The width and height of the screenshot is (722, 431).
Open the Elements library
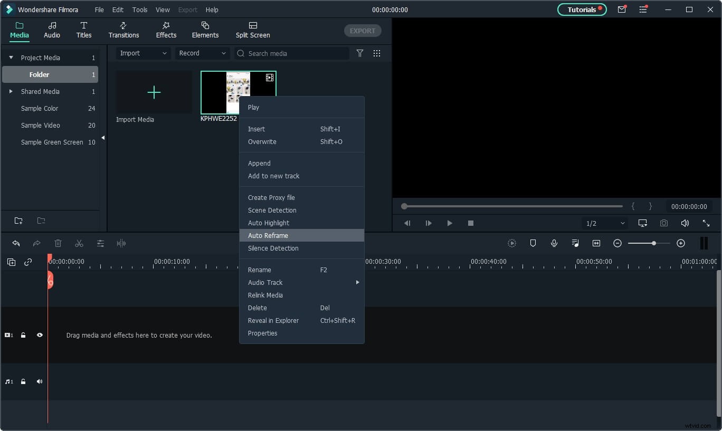point(205,29)
